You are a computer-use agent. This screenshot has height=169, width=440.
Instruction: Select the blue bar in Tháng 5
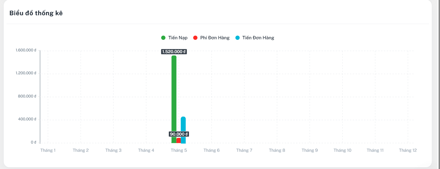click(x=183, y=130)
